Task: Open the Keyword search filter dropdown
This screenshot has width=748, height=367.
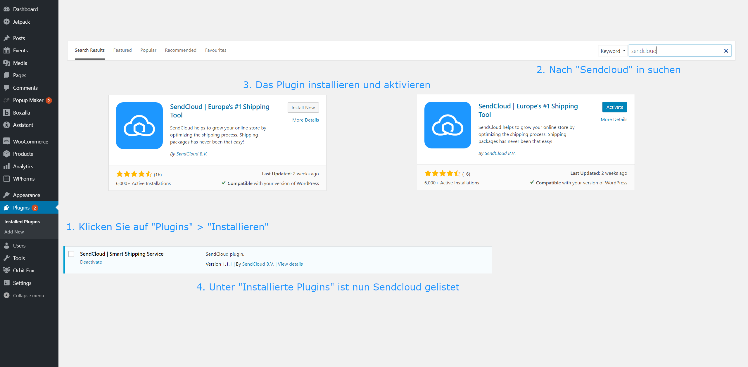Action: (x=613, y=51)
